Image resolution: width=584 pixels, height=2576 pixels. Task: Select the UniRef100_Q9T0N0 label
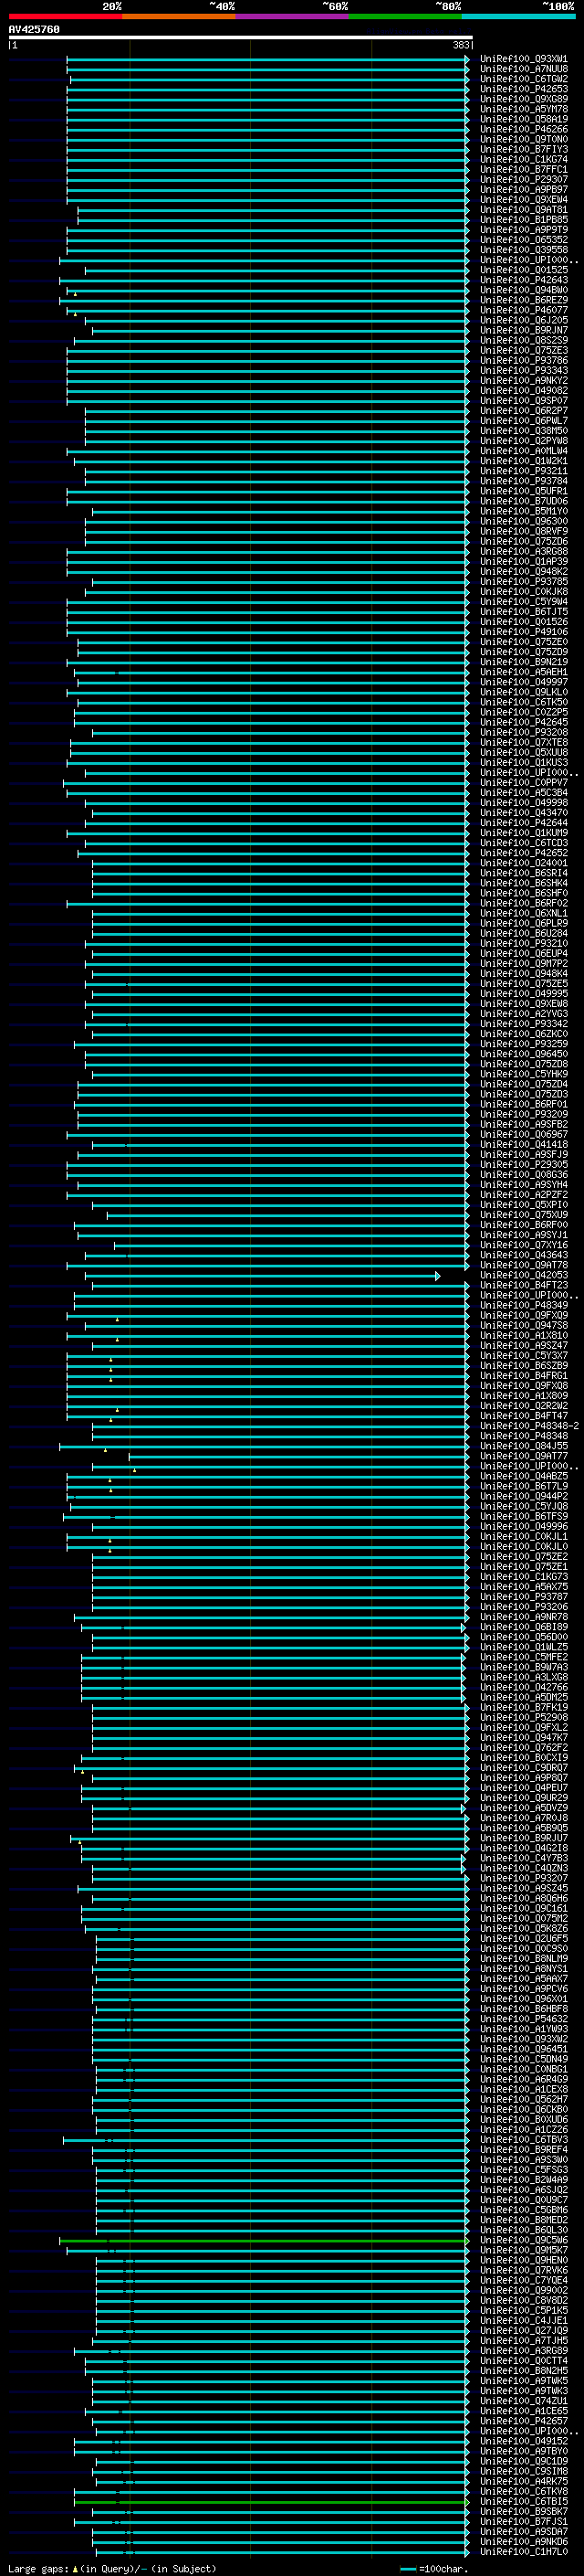pyautogui.click(x=523, y=139)
